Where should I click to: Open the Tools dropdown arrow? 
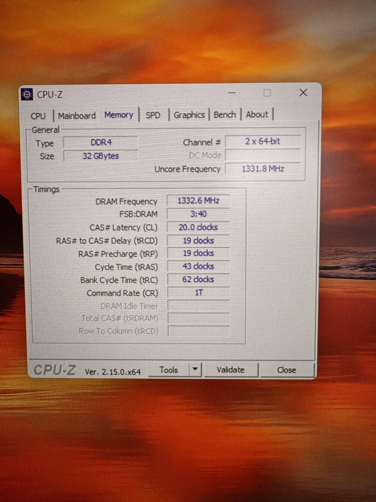[195, 369]
